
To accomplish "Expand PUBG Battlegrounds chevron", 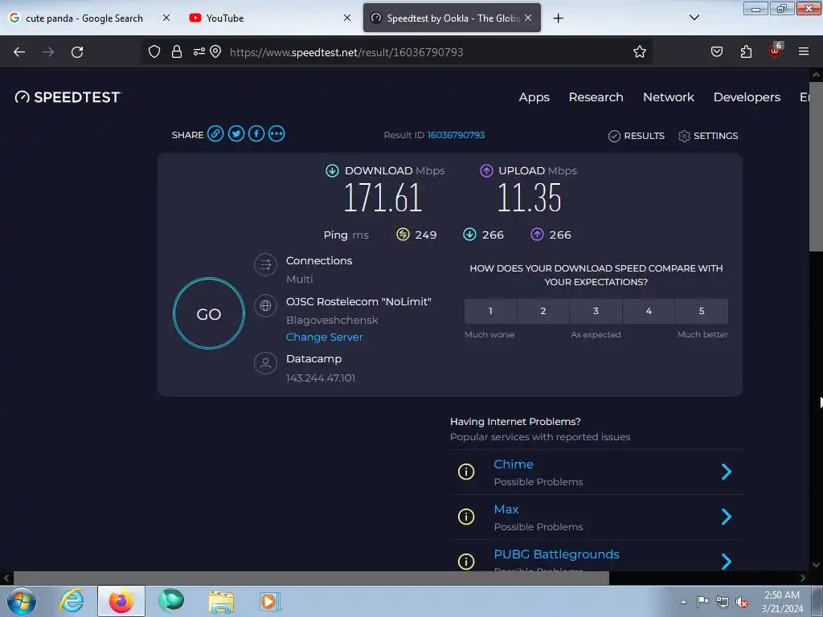I will [x=727, y=562].
